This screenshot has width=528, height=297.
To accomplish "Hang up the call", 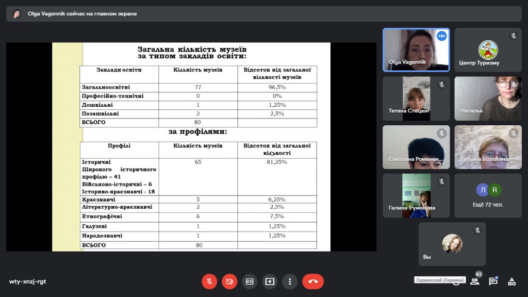I will tap(313, 281).
